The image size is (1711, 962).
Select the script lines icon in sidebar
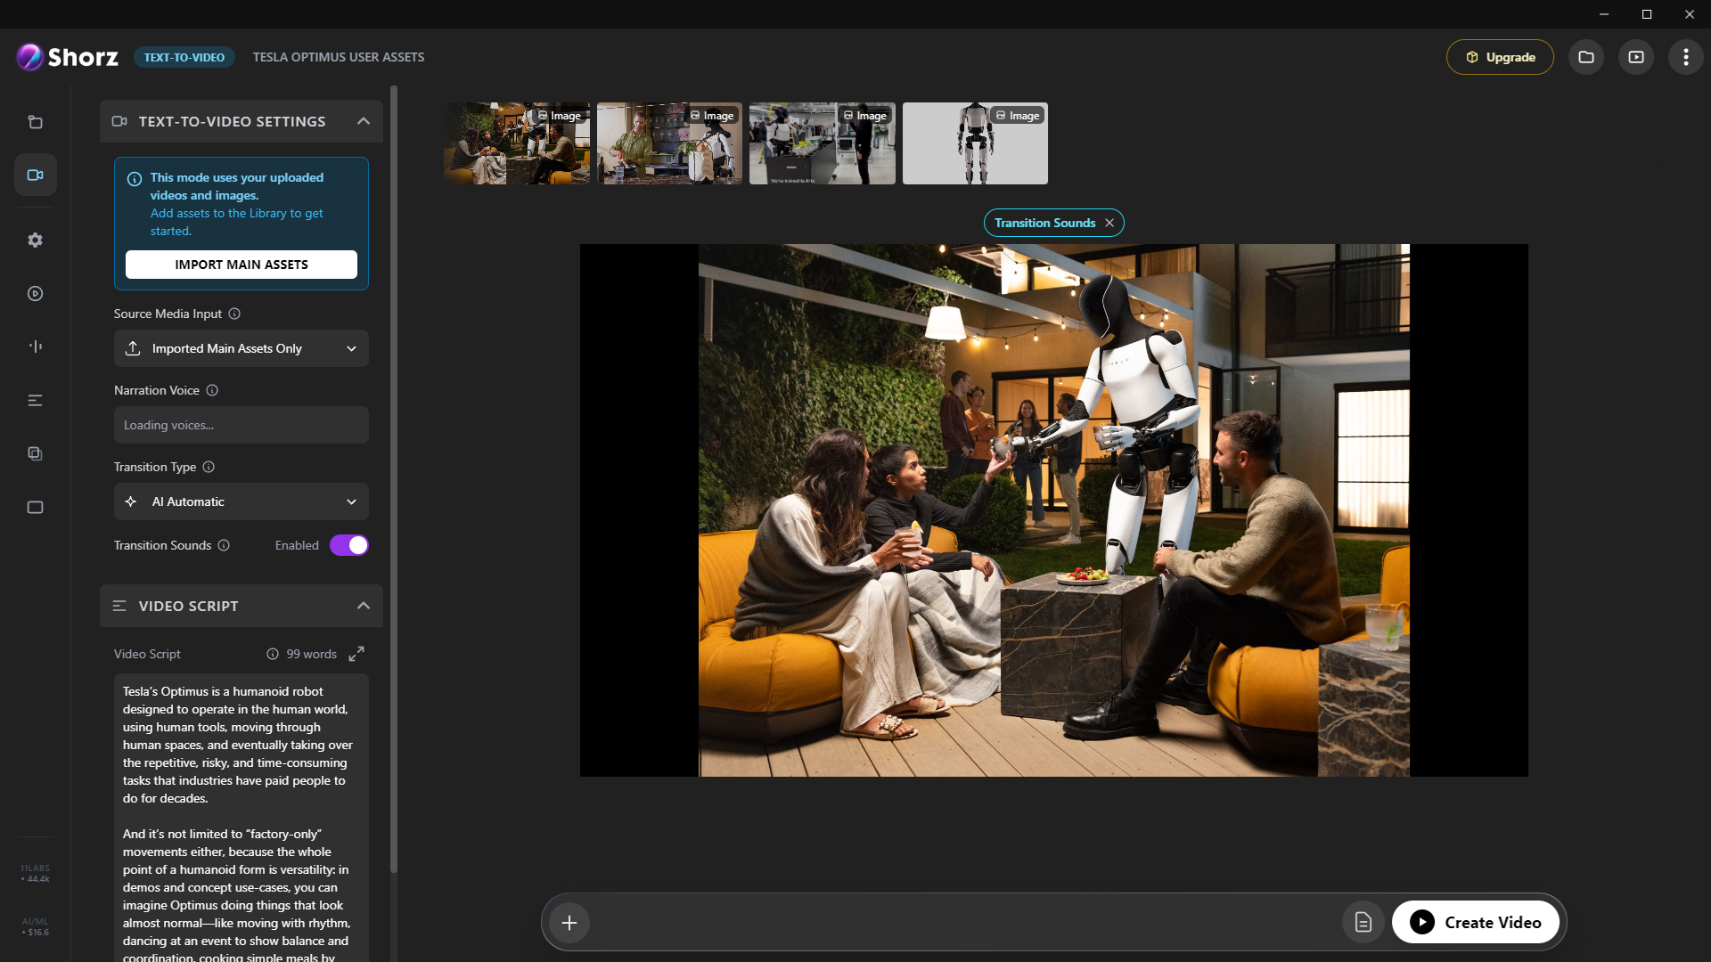click(x=35, y=400)
